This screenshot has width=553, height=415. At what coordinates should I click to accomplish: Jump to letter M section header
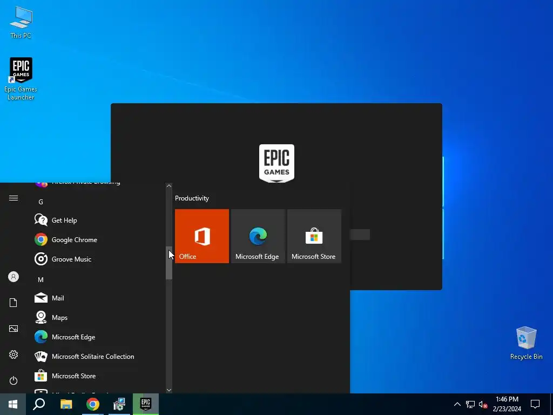point(41,279)
